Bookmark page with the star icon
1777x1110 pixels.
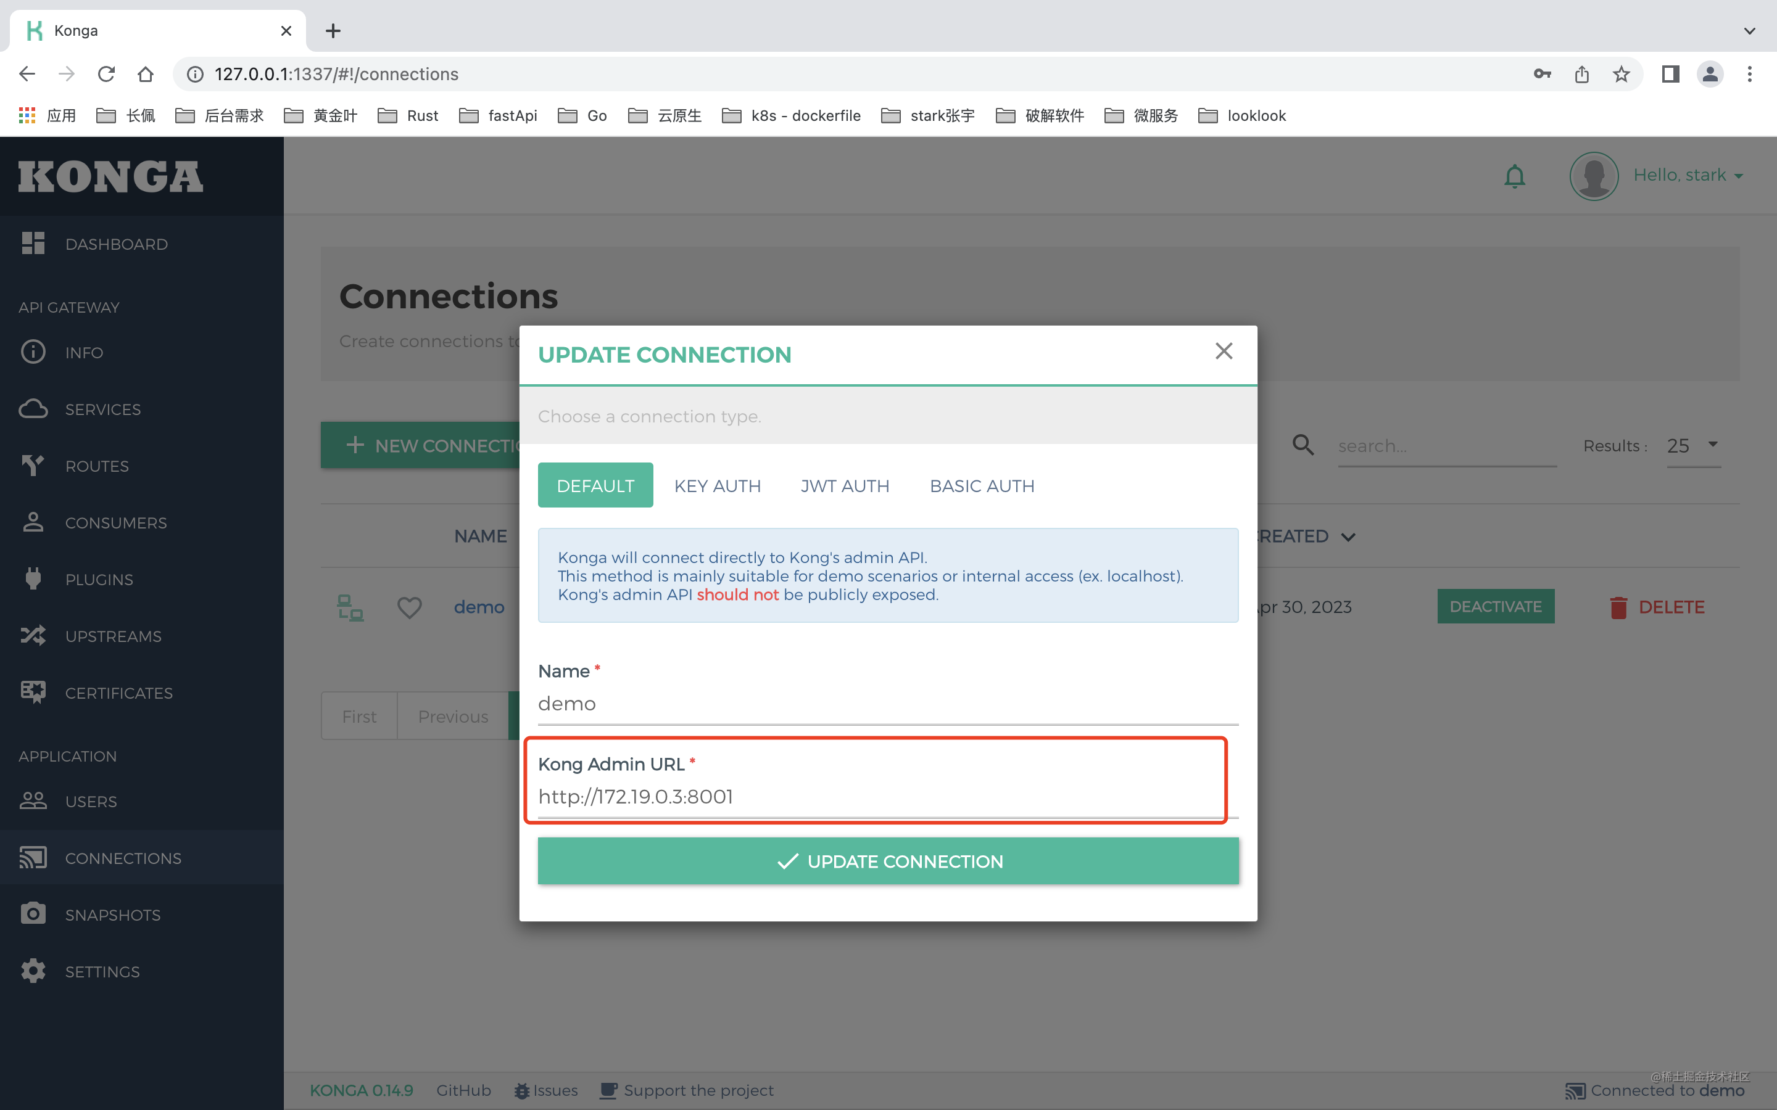click(1622, 74)
